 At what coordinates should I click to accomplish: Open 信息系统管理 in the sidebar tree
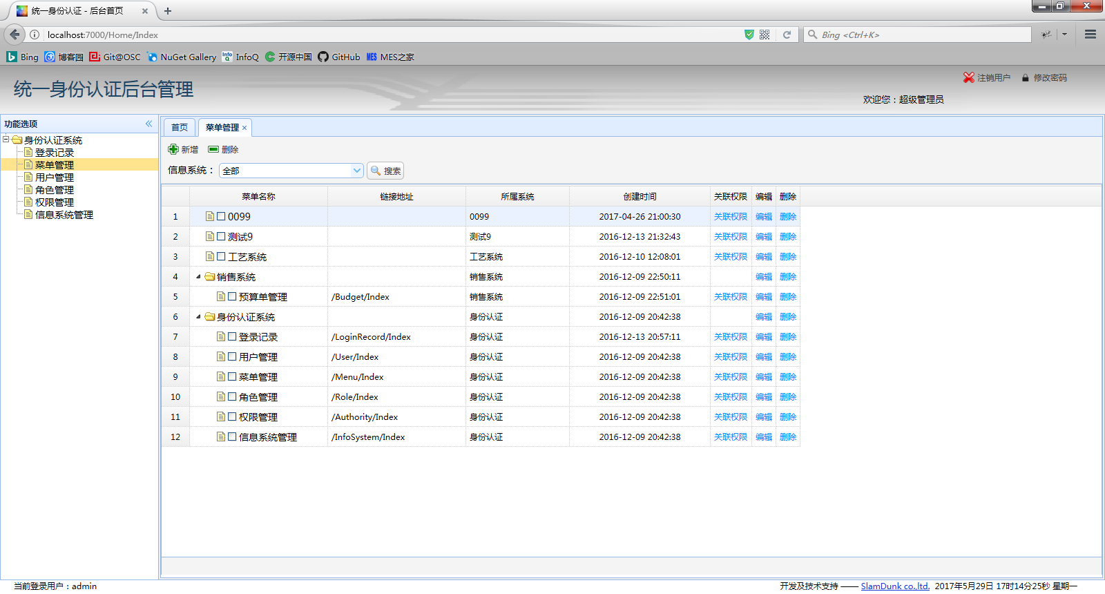64,214
